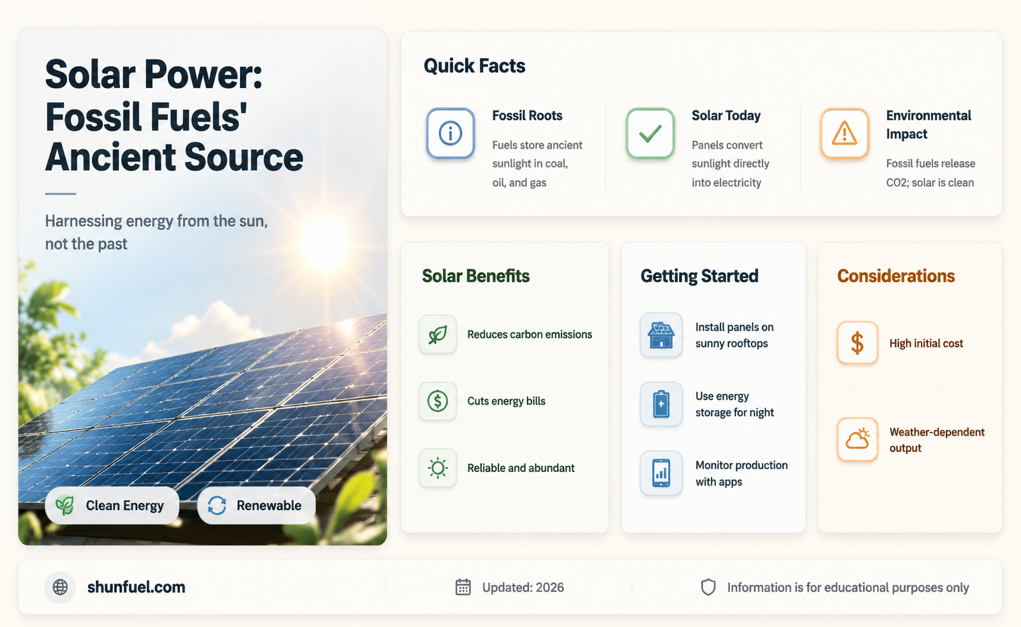1021x627 pixels.
Task: Click the Fossil Roots title
Action: pos(527,115)
